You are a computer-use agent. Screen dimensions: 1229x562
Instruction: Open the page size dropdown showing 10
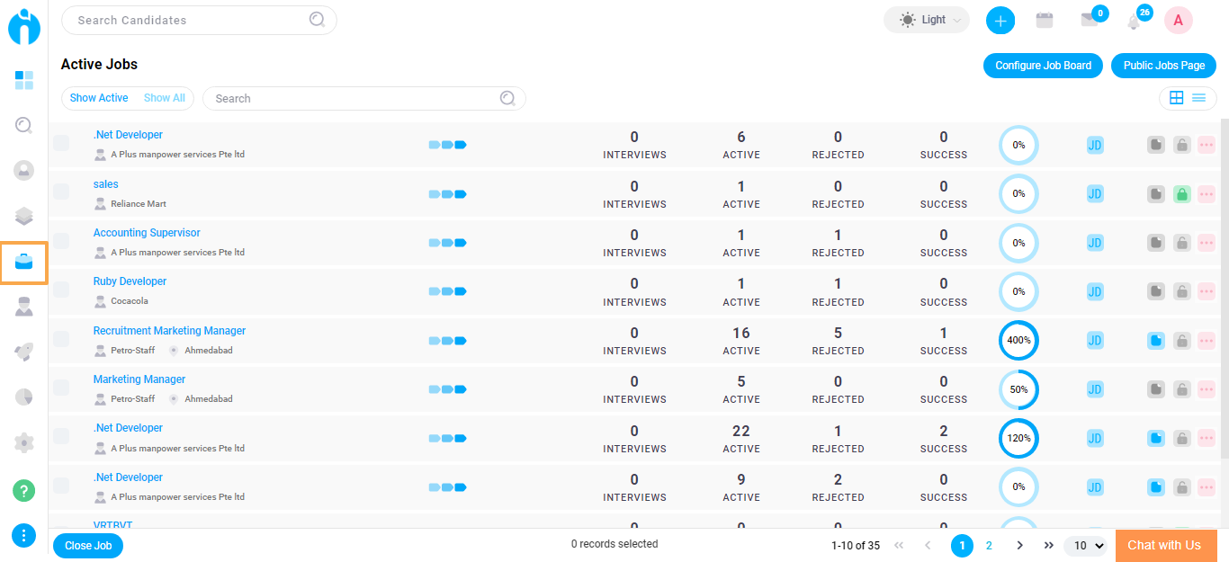[1085, 546]
